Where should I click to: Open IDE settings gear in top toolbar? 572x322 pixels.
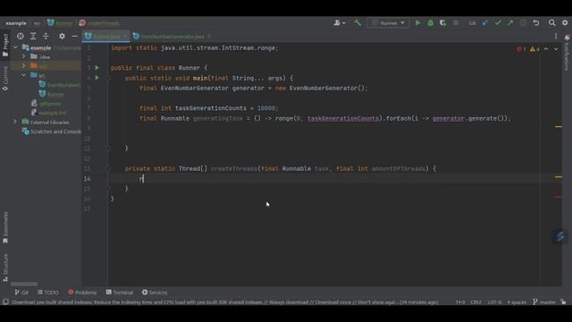565,23
